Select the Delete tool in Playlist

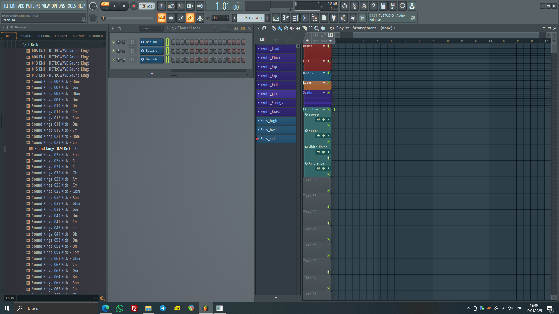(x=286, y=28)
